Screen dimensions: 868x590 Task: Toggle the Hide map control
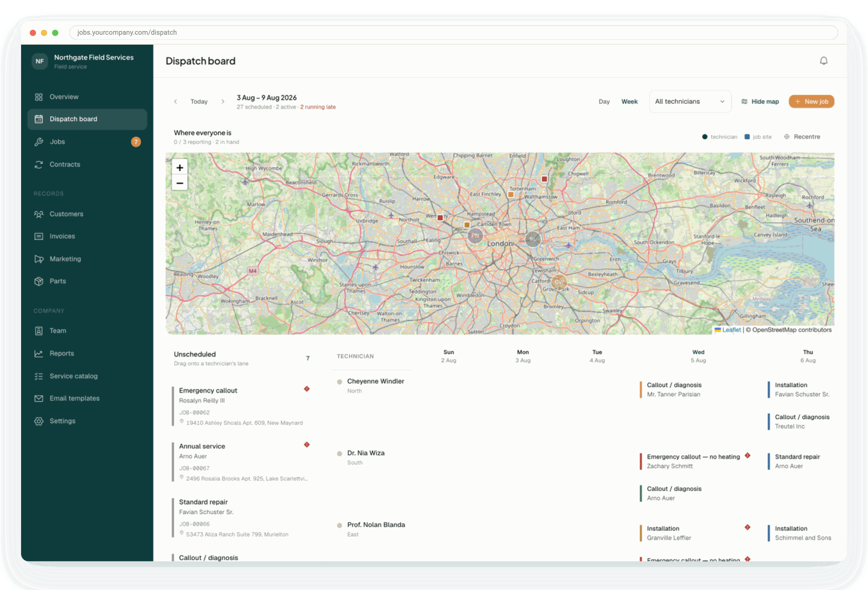[760, 102]
